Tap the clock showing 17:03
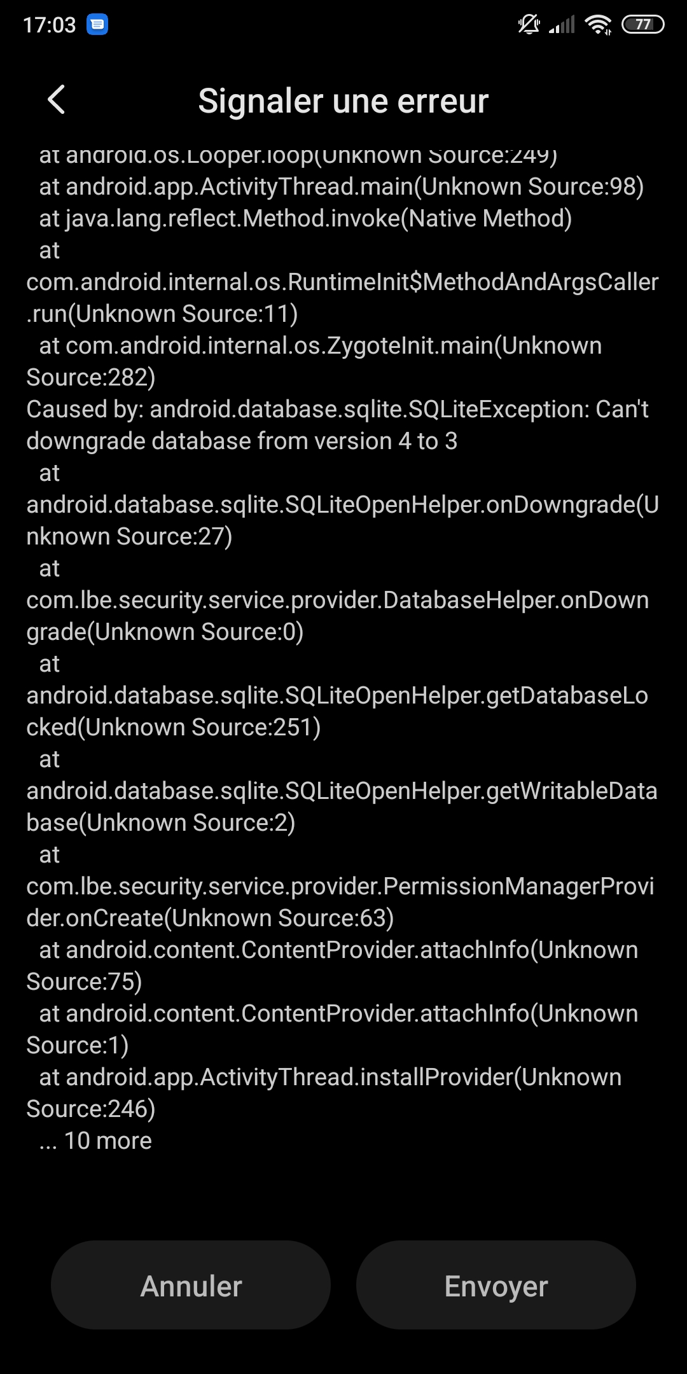Viewport: 687px width, 1374px height. [49, 25]
